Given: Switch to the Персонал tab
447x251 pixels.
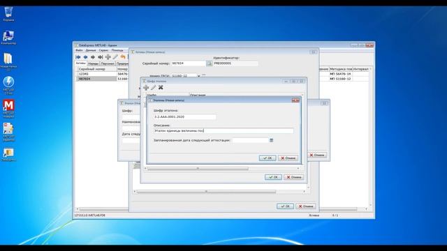Looking at the screenshot, I should pos(108,63).
